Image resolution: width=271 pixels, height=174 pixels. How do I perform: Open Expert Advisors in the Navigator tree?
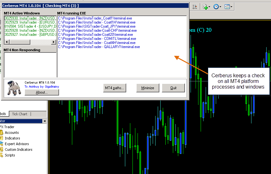17,144
